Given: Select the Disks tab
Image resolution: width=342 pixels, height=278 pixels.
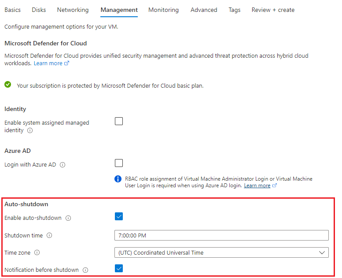Looking at the screenshot, I should pyautogui.click(x=39, y=10).
